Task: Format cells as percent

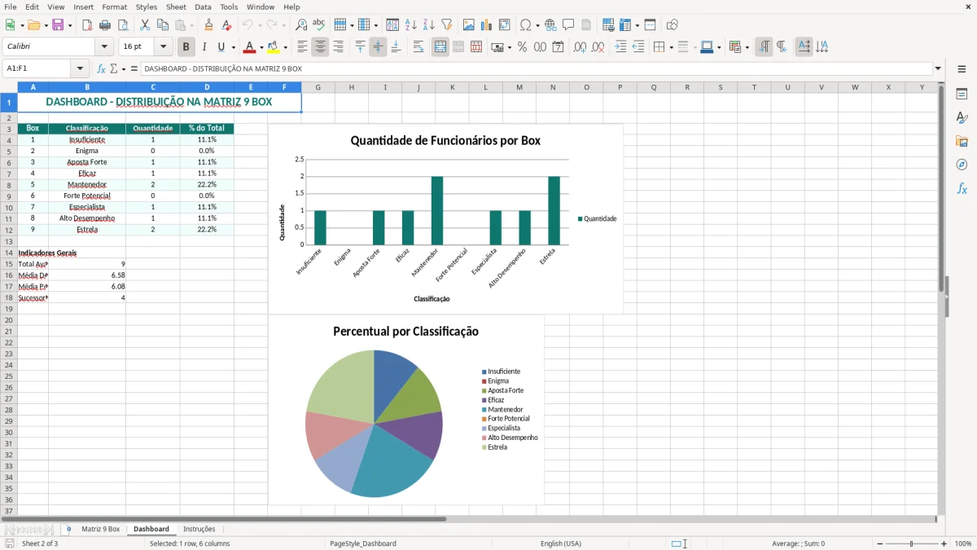Action: click(x=522, y=47)
